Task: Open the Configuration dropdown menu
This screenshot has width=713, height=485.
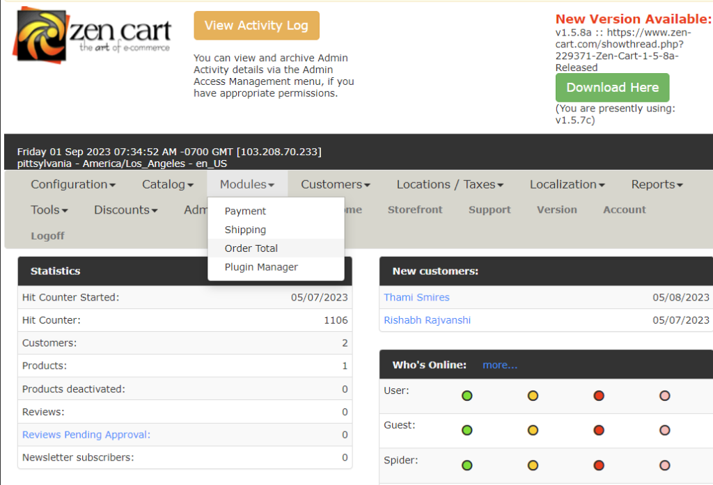Action: pyautogui.click(x=73, y=184)
